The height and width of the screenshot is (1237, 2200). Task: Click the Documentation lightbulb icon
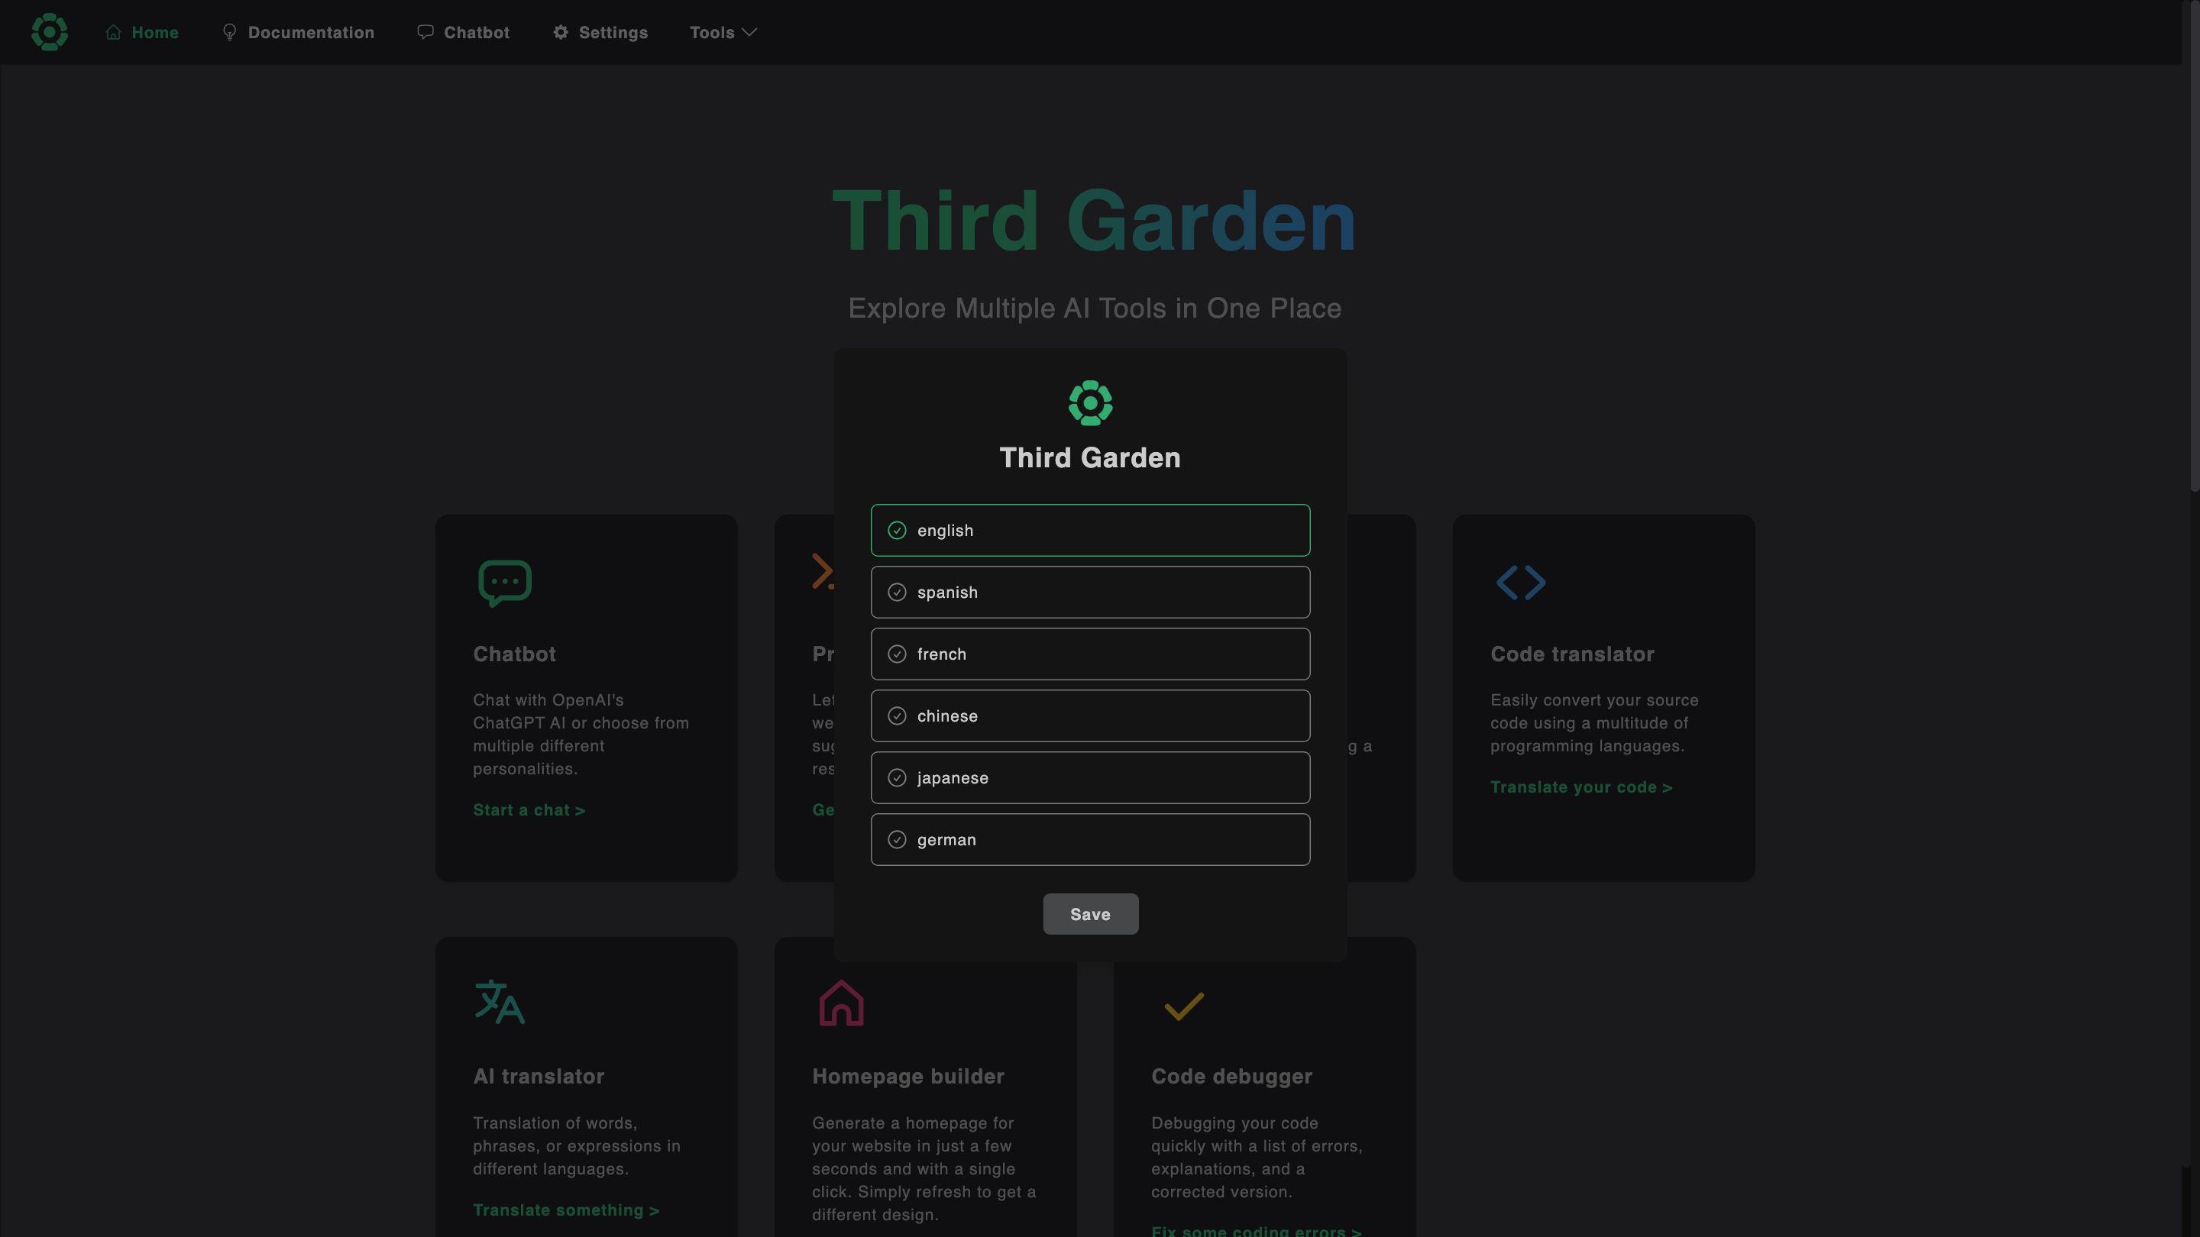[x=229, y=31]
